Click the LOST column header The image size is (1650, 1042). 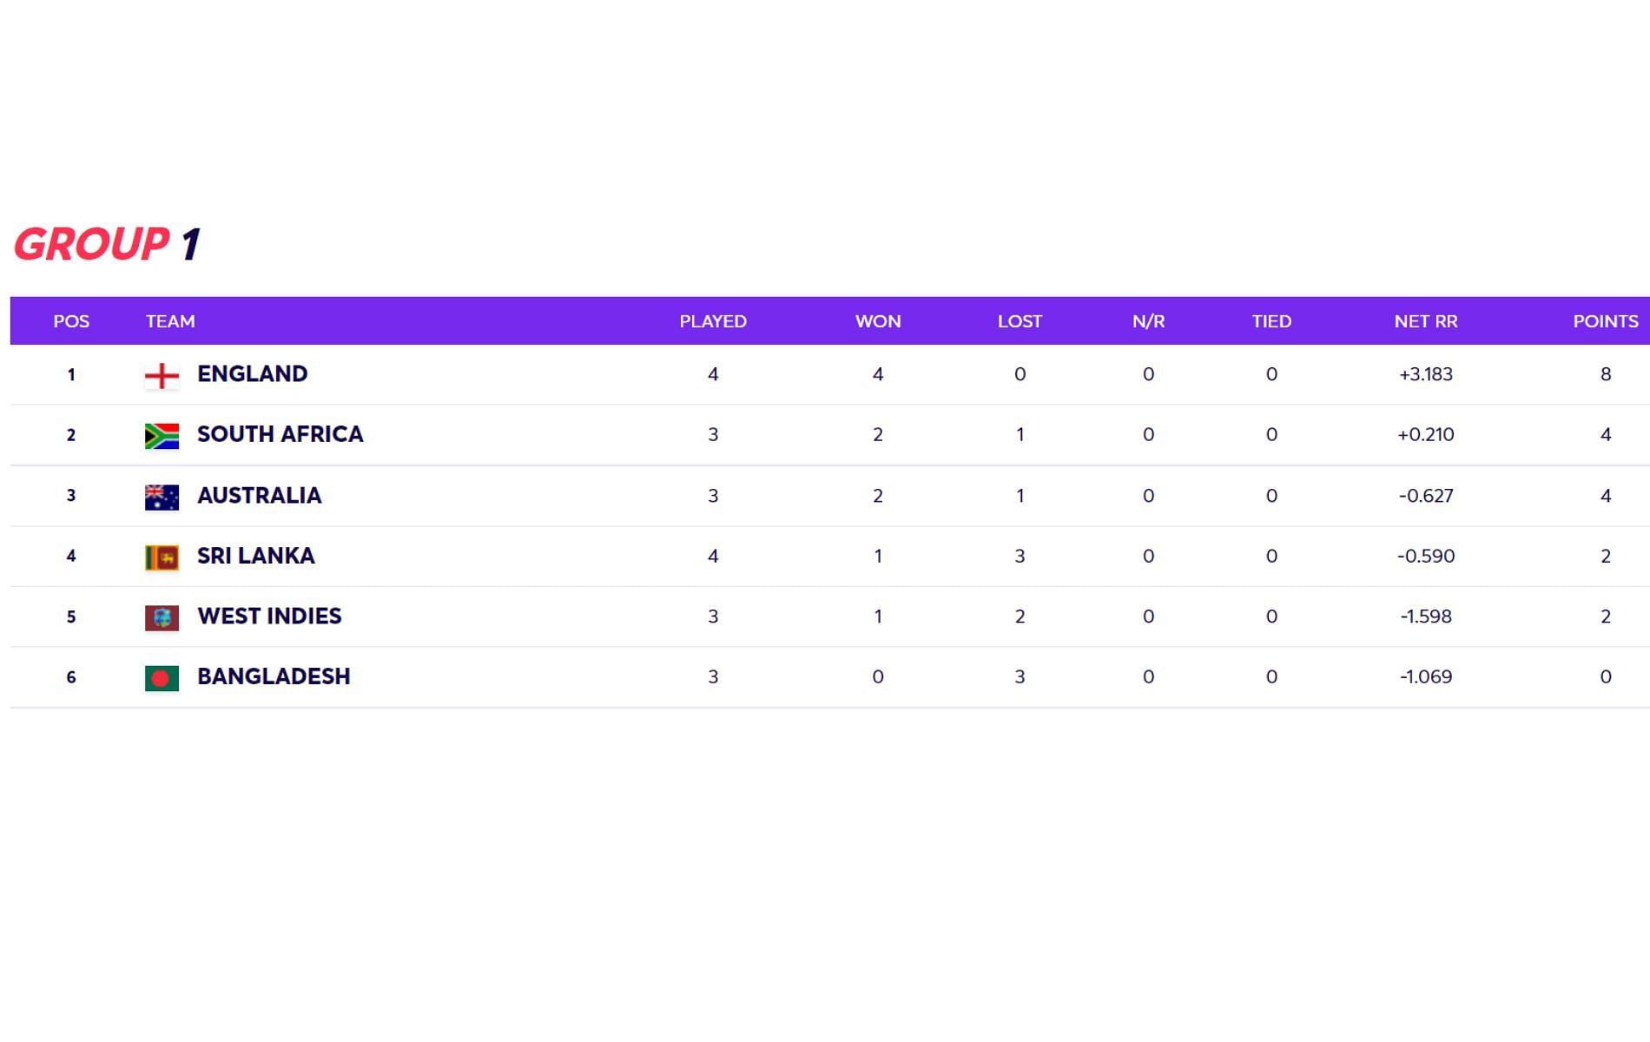coord(1020,321)
